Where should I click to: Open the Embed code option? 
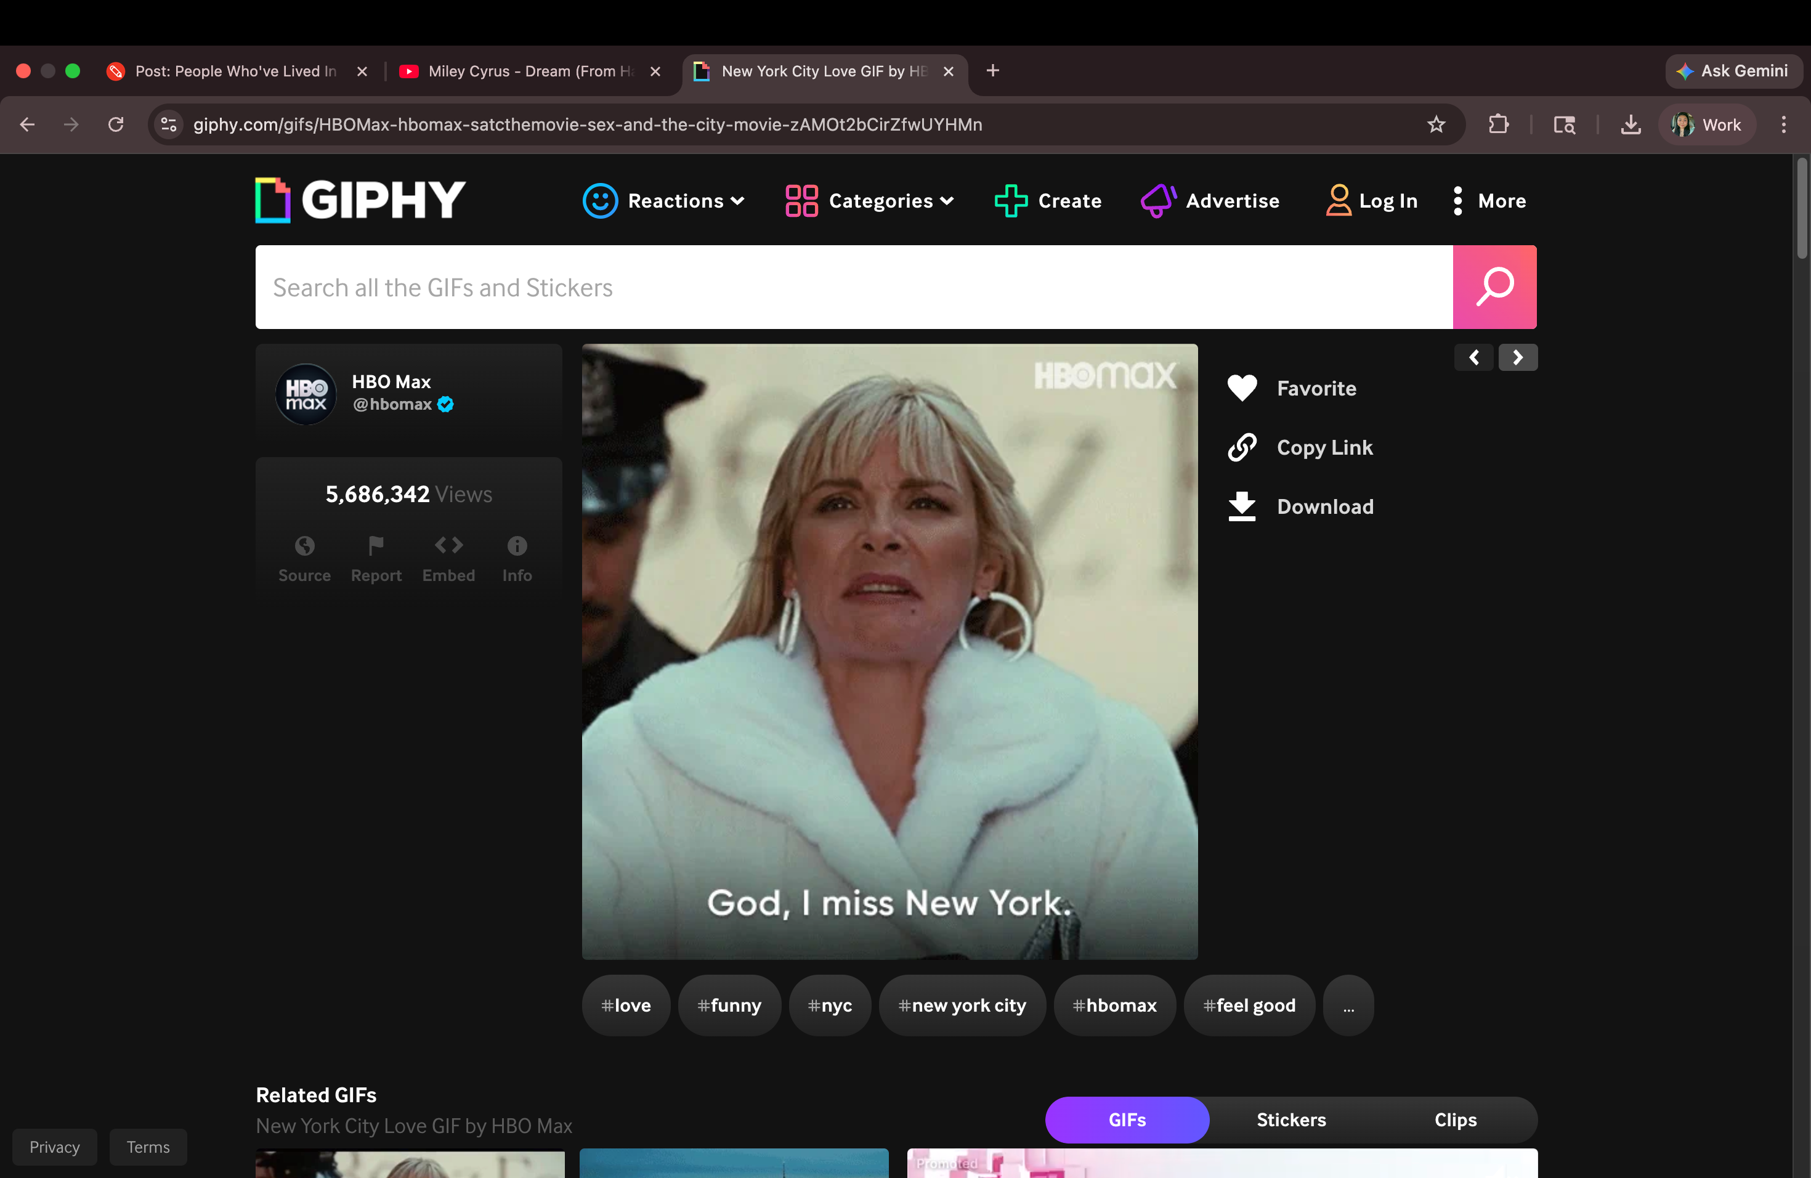click(x=448, y=559)
